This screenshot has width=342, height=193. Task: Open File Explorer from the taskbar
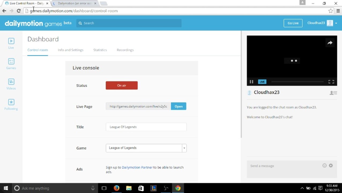coord(129,188)
